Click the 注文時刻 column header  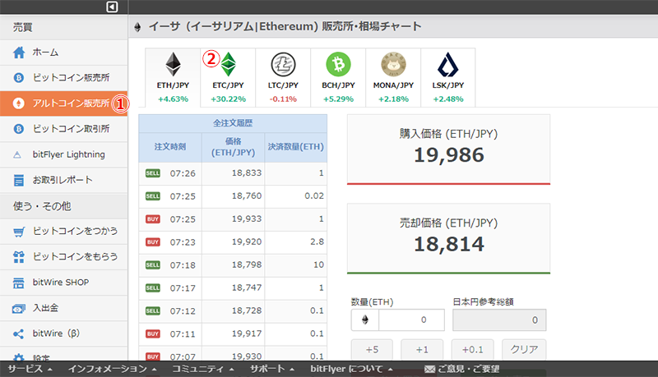click(170, 147)
